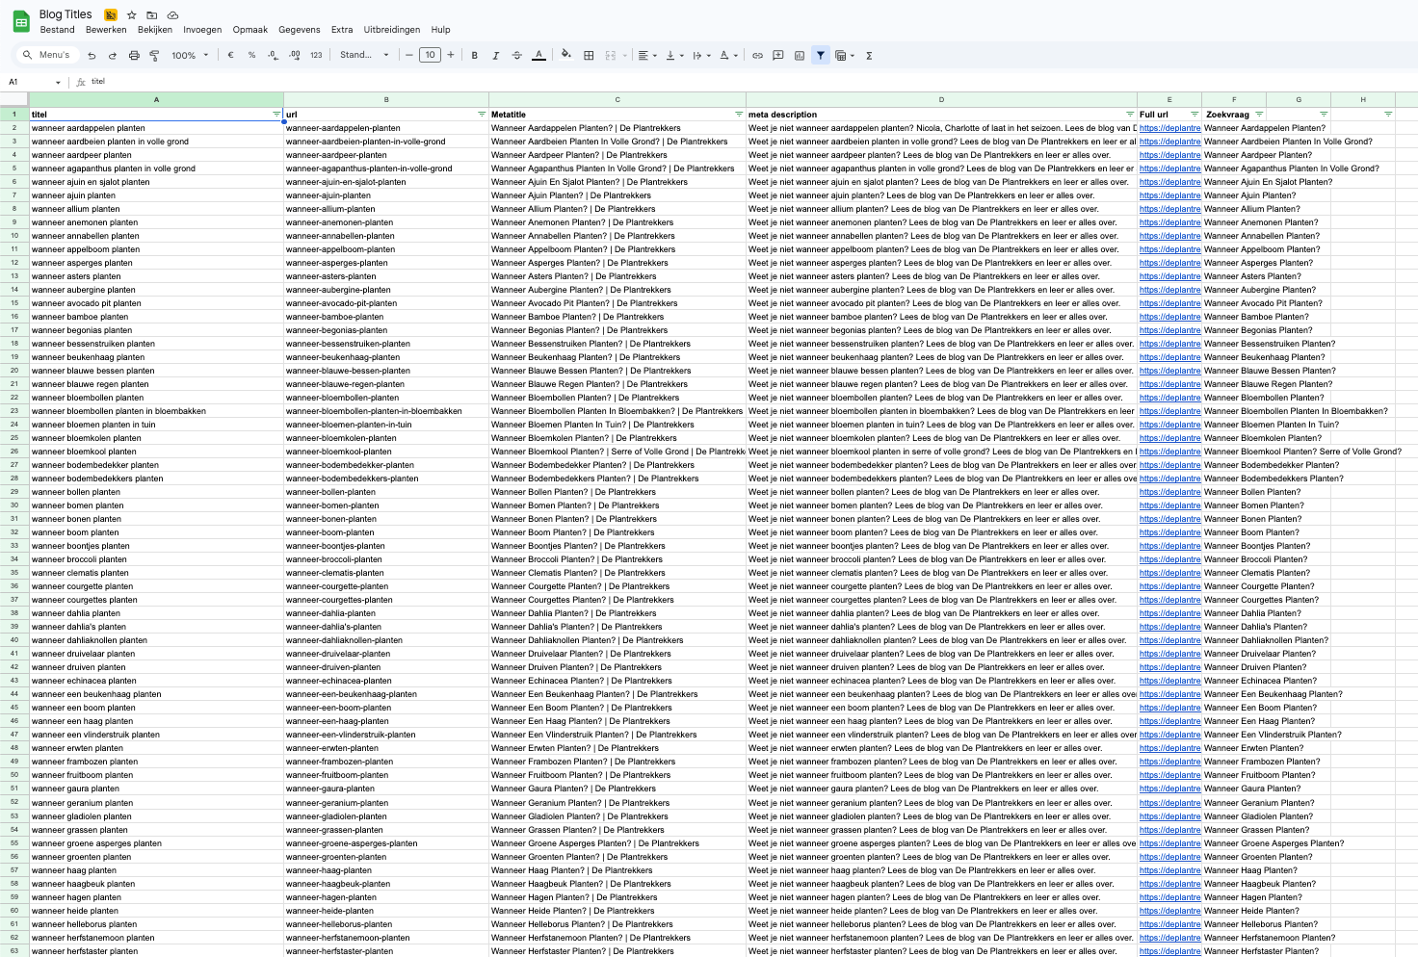This screenshot has height=957, width=1418.
Task: Open the name box dropdown arrow
Action: 58,83
